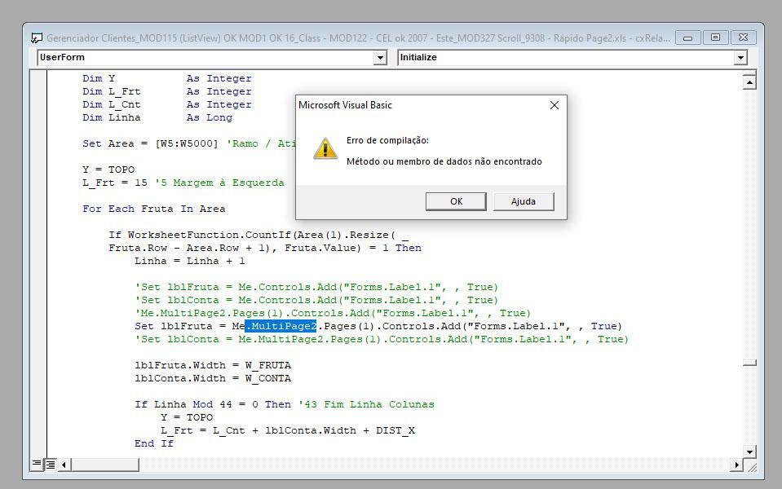
Task: Click vertical scrollbar down arrow
Action: click(749, 452)
